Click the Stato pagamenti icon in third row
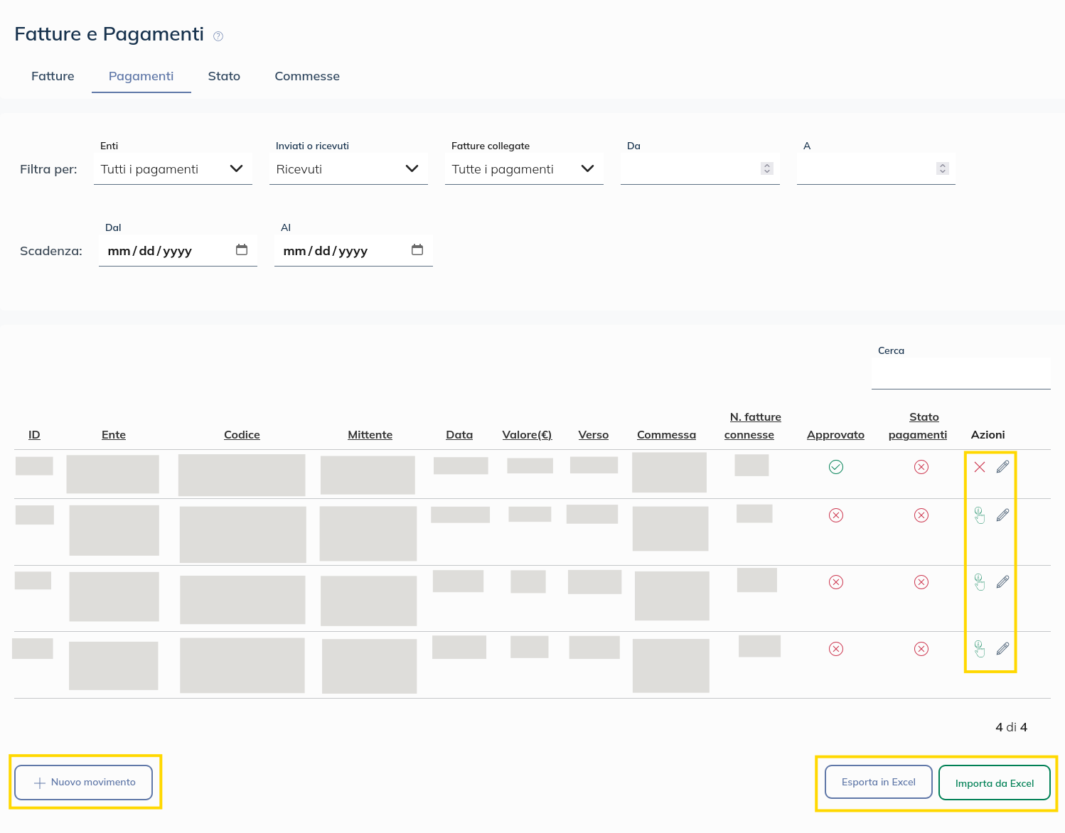Screen dimensions: 1065x833 [921, 582]
